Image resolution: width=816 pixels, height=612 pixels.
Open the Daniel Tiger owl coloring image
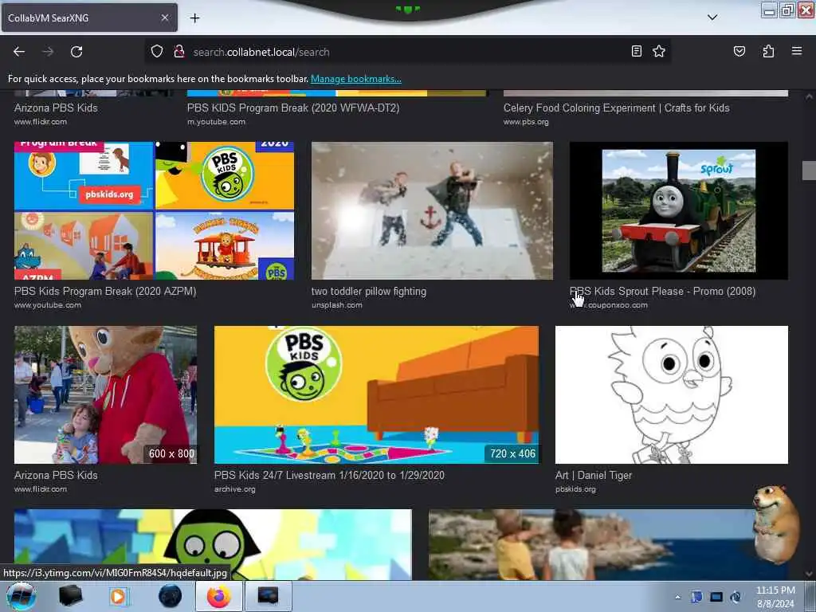pos(671,394)
